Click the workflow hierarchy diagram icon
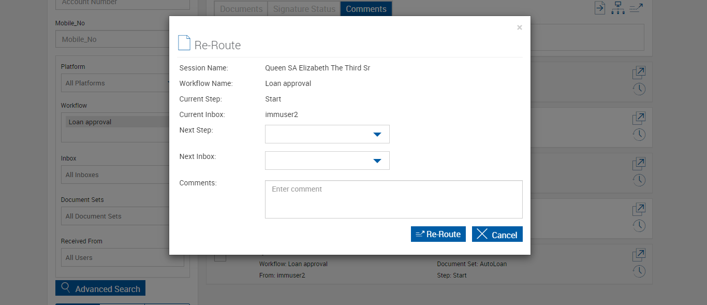The image size is (707, 305). tap(617, 8)
